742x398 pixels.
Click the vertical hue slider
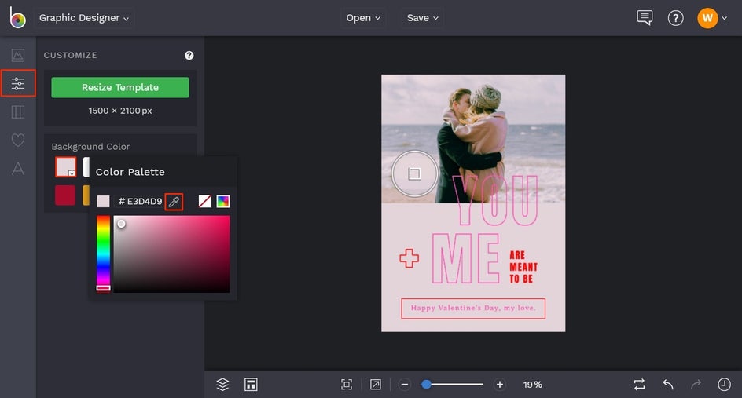tap(103, 254)
